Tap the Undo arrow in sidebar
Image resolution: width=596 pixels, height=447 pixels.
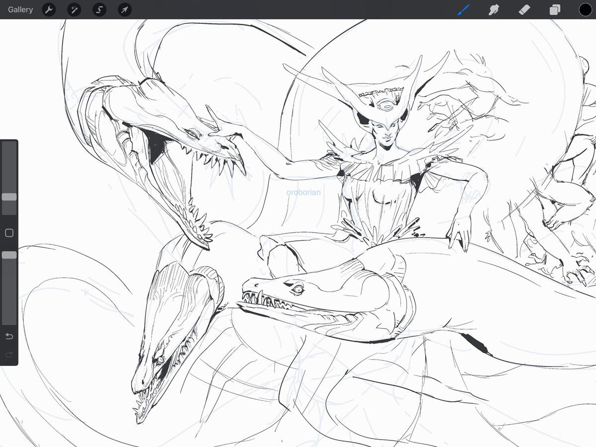pos(9,337)
